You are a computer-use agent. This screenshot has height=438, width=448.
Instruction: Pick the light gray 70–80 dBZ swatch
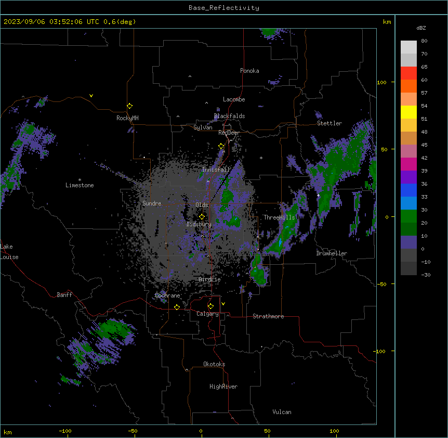pyautogui.click(x=409, y=47)
